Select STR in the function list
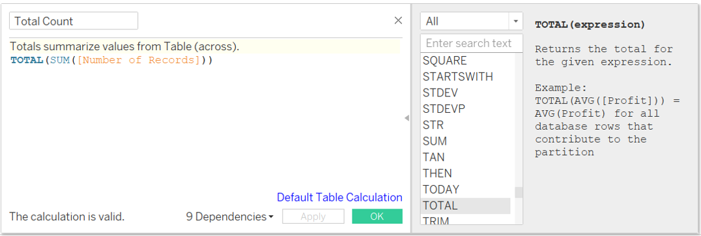 click(x=465, y=125)
